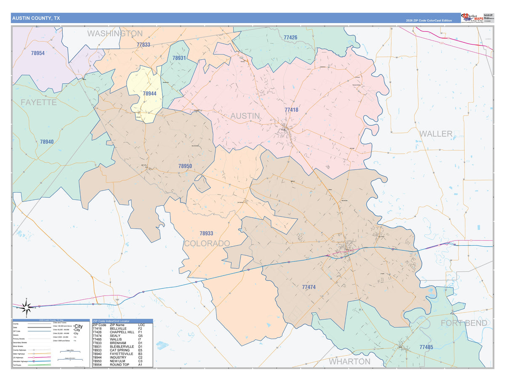The image size is (505, 382).
Task: Click 'State Highways' label in the legend
Action: point(19,354)
